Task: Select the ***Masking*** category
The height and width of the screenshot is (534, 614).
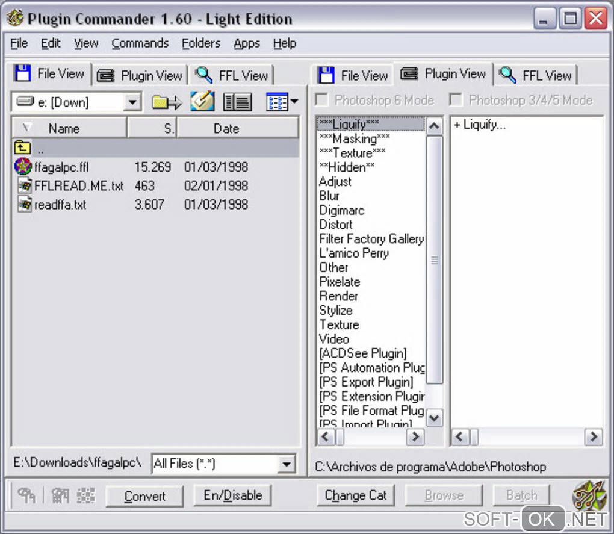Action: point(370,138)
